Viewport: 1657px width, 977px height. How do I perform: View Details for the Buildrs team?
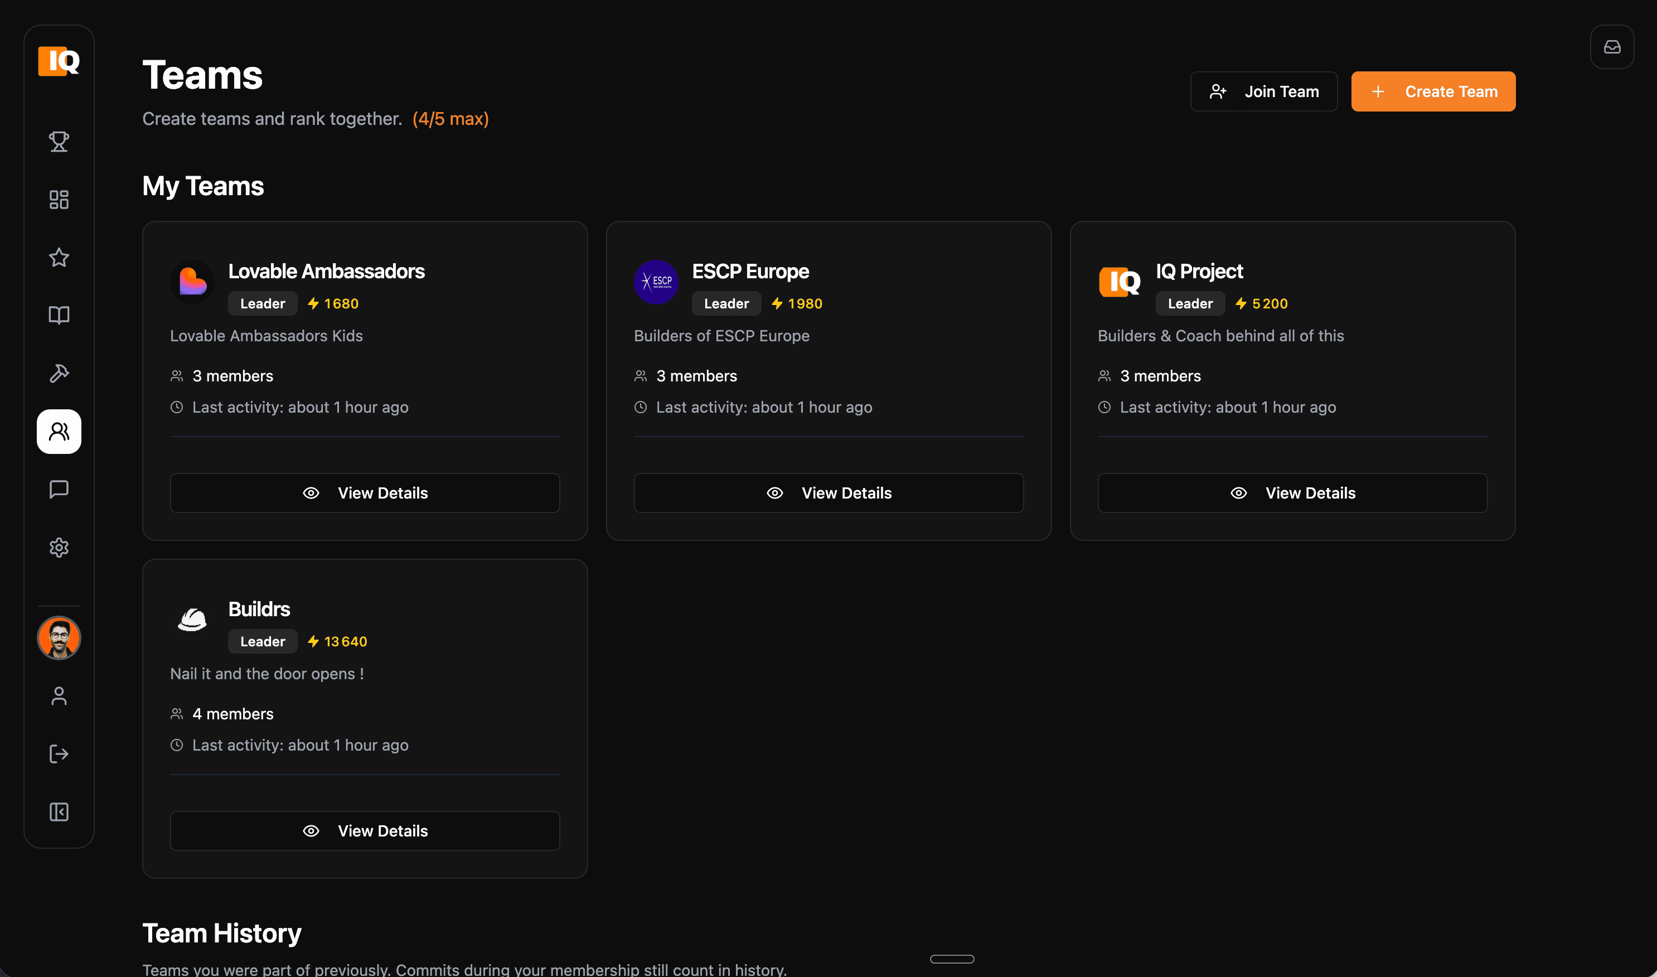click(x=365, y=830)
